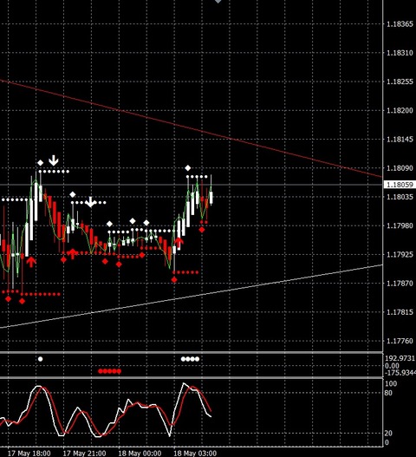Click the price label 1.17980

[400, 225]
